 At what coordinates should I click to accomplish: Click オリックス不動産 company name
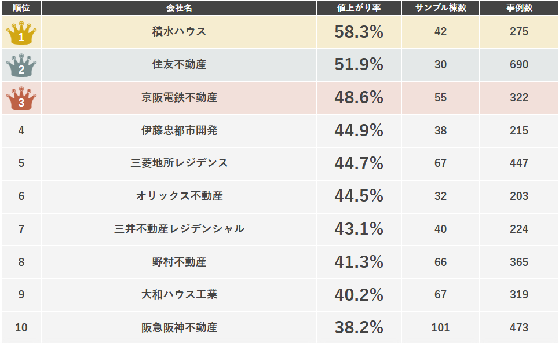click(180, 196)
